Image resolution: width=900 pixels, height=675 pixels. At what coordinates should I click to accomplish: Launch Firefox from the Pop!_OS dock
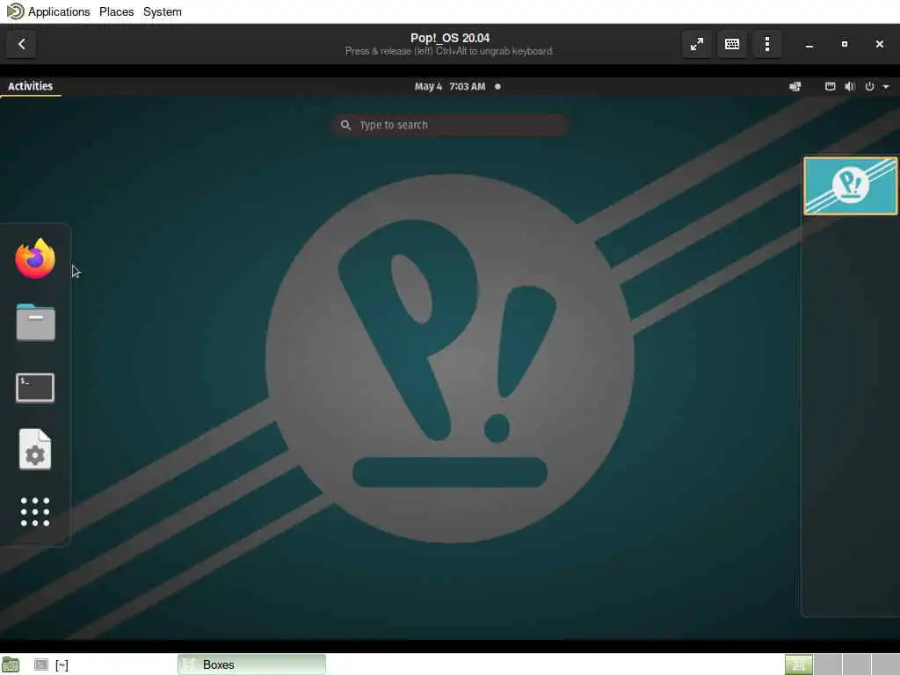point(35,259)
